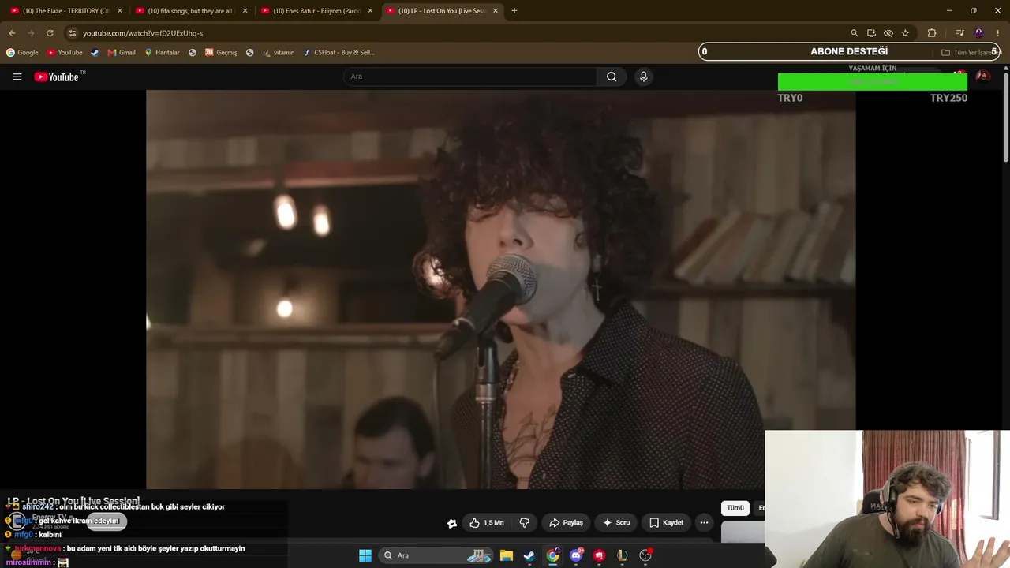Reload the page with the refresh icon

coord(50,33)
